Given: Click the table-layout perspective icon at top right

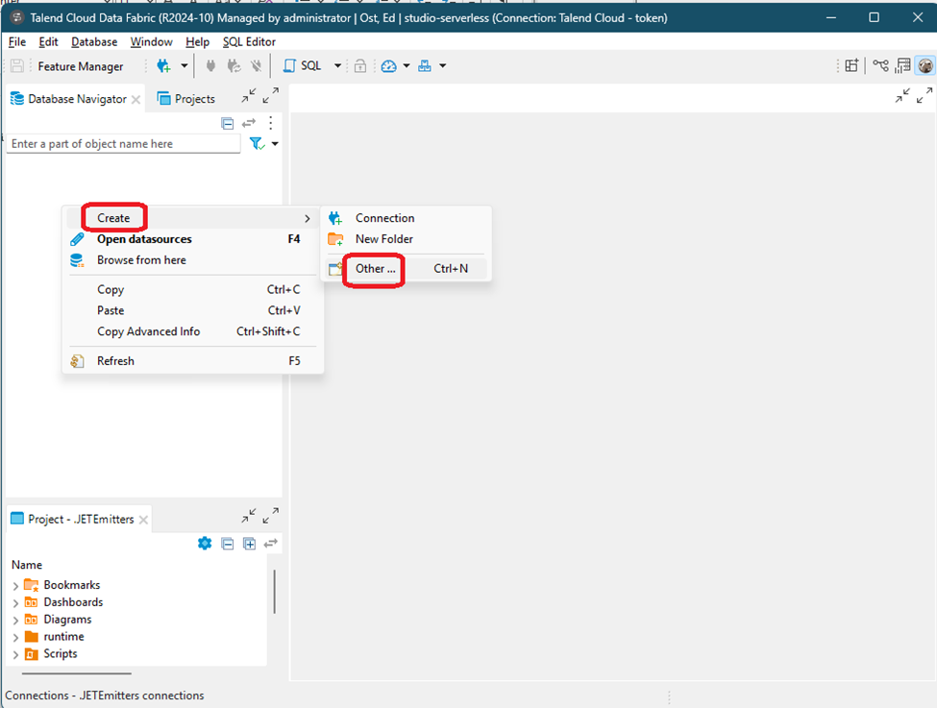Looking at the screenshot, I should [902, 65].
